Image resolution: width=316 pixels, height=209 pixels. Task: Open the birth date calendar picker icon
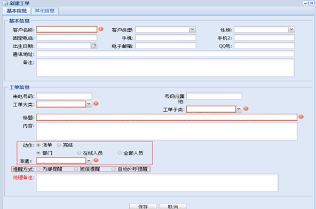coord(94,45)
